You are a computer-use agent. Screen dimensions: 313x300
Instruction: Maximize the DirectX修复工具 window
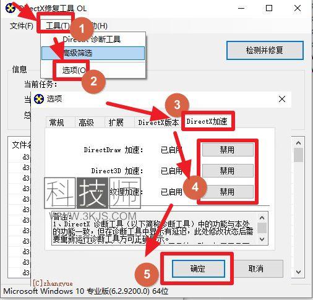269,8
